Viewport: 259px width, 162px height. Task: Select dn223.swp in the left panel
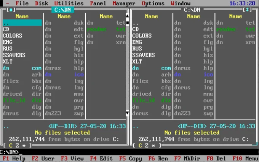point(64,113)
